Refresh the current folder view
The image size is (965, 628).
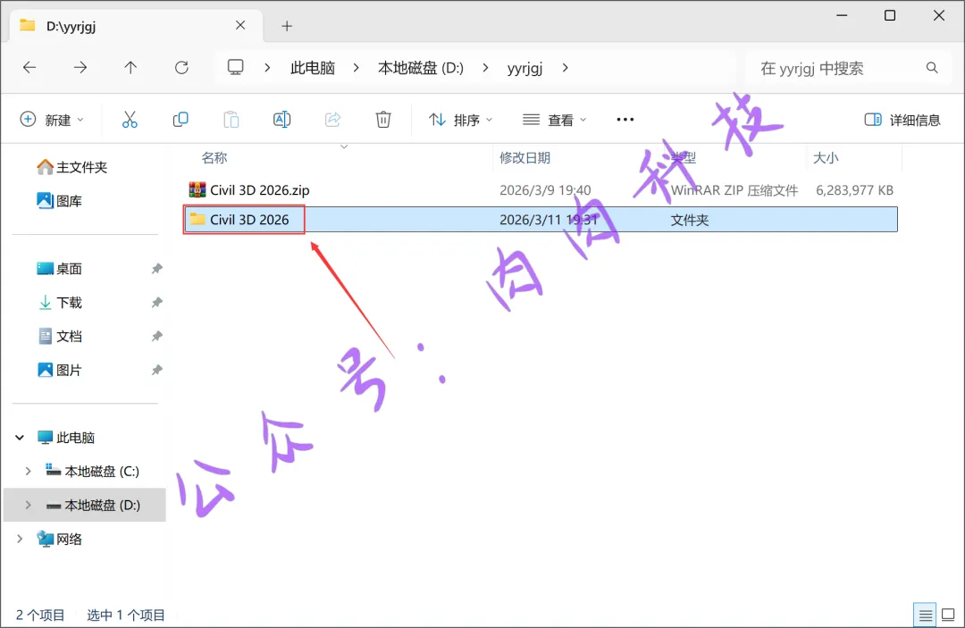pos(181,68)
